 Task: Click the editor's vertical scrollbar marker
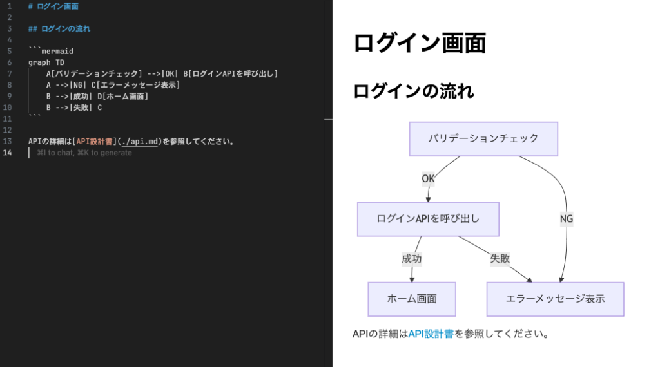(x=328, y=120)
